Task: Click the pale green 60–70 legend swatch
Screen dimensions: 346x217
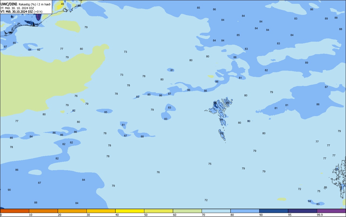Action: coord(187,211)
